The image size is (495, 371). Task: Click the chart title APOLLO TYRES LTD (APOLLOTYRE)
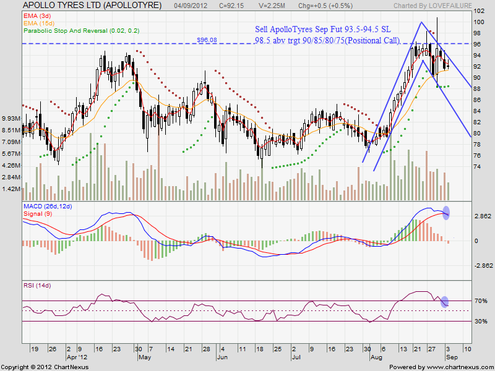coord(92,6)
